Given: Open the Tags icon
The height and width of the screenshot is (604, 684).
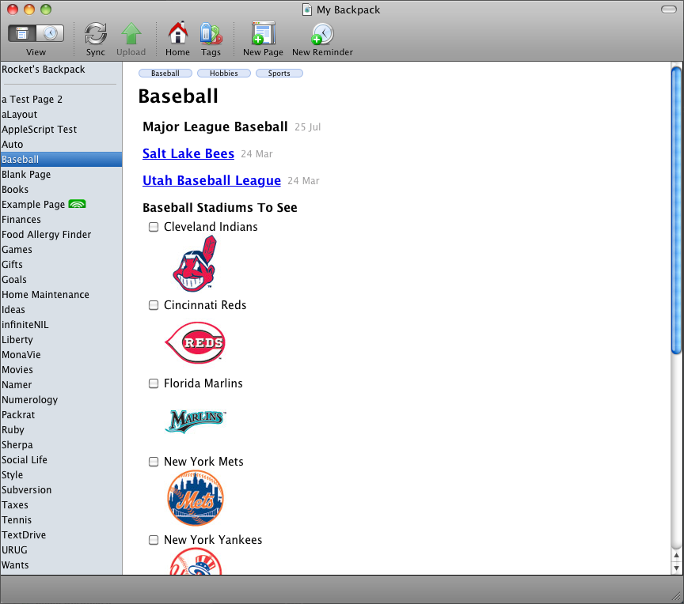Looking at the screenshot, I should (x=211, y=34).
